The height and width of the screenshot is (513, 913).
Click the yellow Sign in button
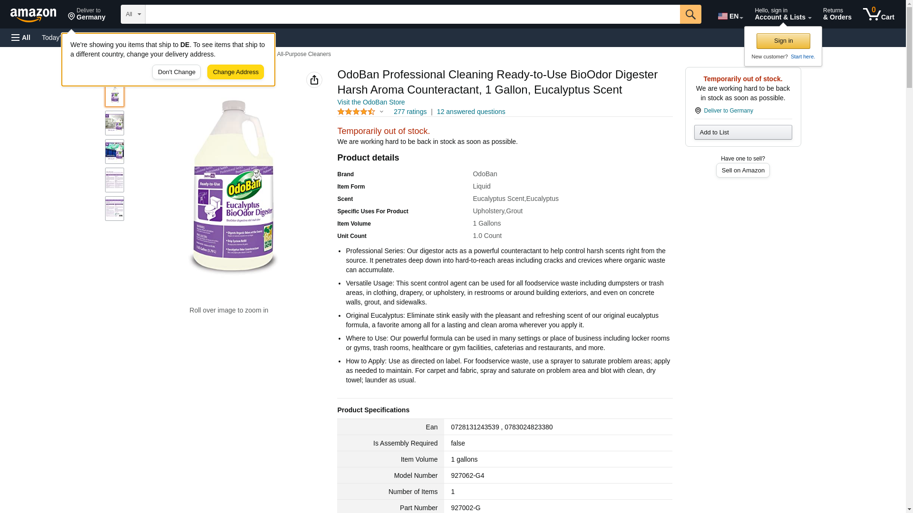[x=783, y=41]
